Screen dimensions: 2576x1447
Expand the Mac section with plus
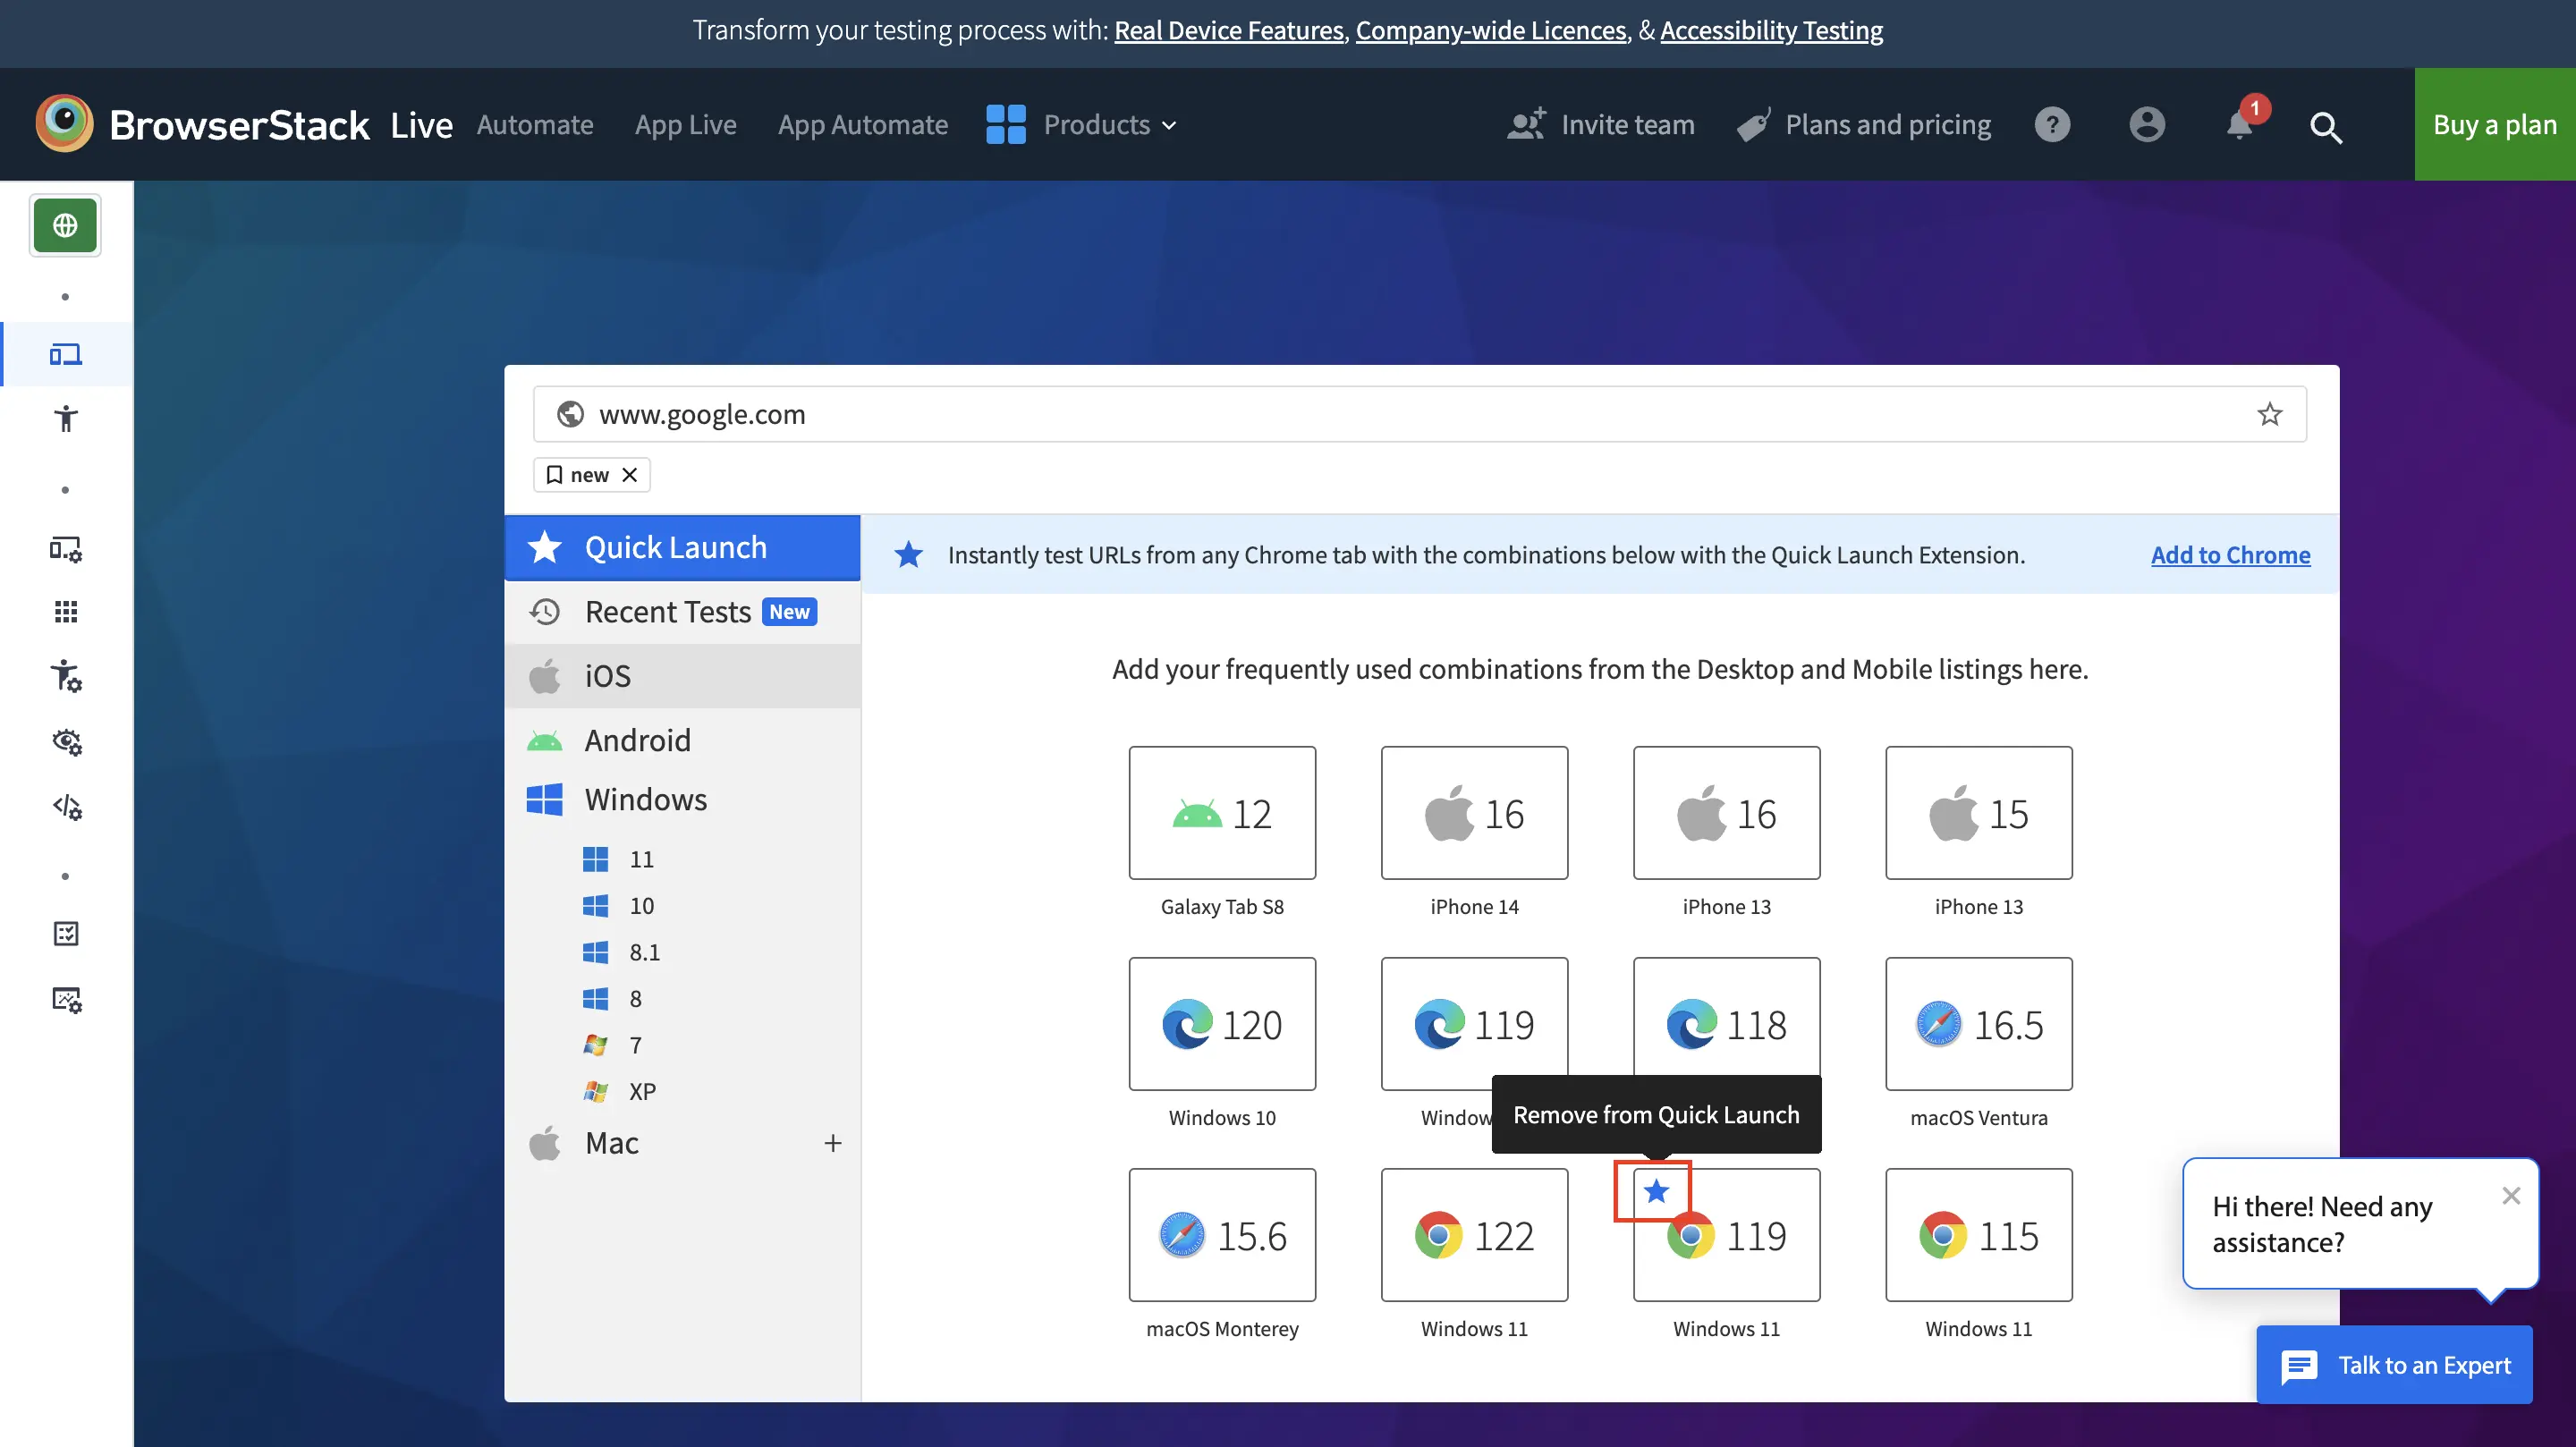pos(832,1143)
